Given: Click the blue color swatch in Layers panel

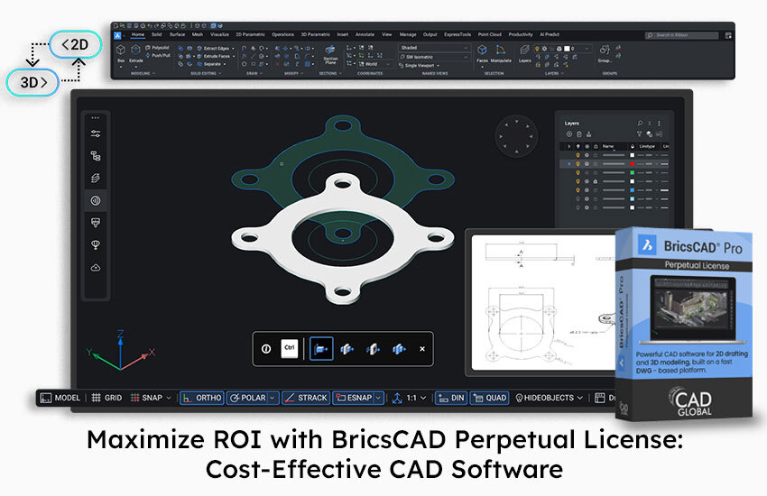Looking at the screenshot, I should (x=632, y=190).
